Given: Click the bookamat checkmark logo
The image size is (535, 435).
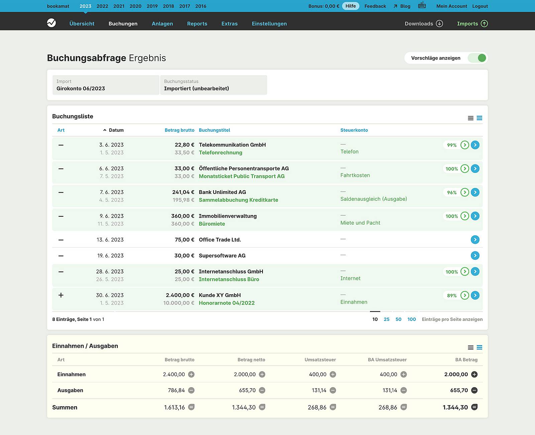Looking at the screenshot, I should [51, 23].
